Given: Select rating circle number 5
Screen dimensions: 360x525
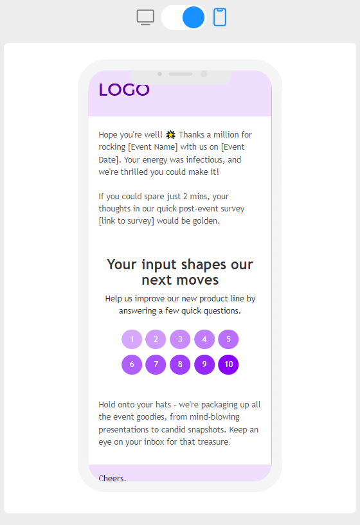Looking at the screenshot, I should pos(228,339).
